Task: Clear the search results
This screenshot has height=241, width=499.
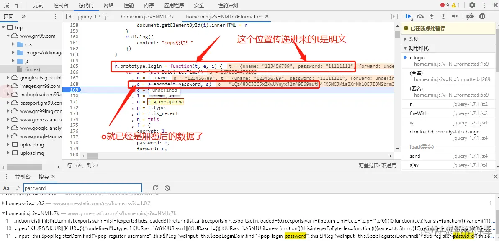Action: (167, 188)
